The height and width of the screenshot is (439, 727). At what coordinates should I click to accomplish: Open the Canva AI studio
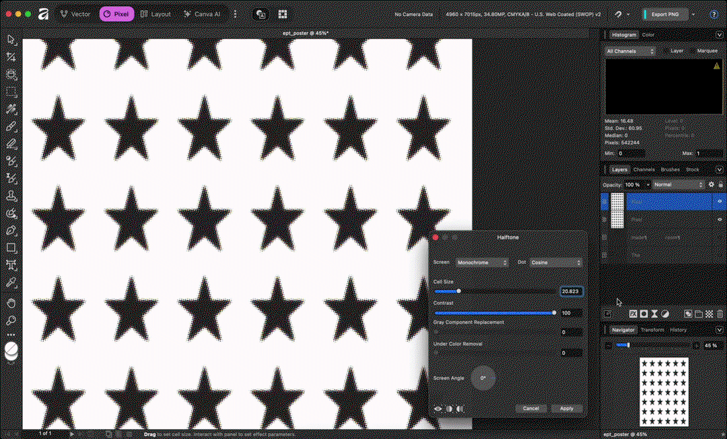click(x=202, y=14)
